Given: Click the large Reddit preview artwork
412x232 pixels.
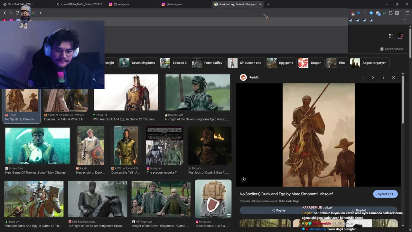Looking at the screenshot, I should (x=319, y=135).
